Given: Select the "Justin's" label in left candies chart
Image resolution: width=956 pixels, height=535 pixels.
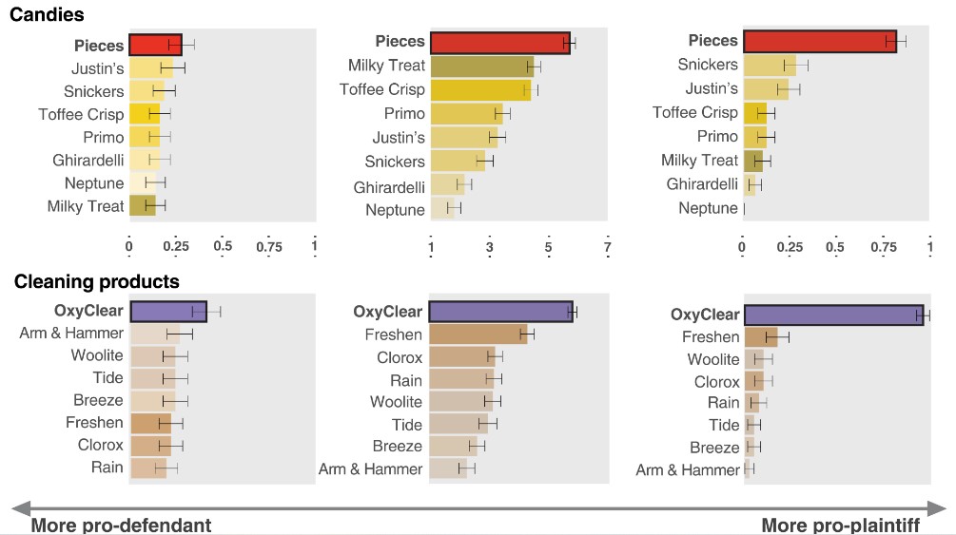Looking at the screenshot, I should (97, 68).
